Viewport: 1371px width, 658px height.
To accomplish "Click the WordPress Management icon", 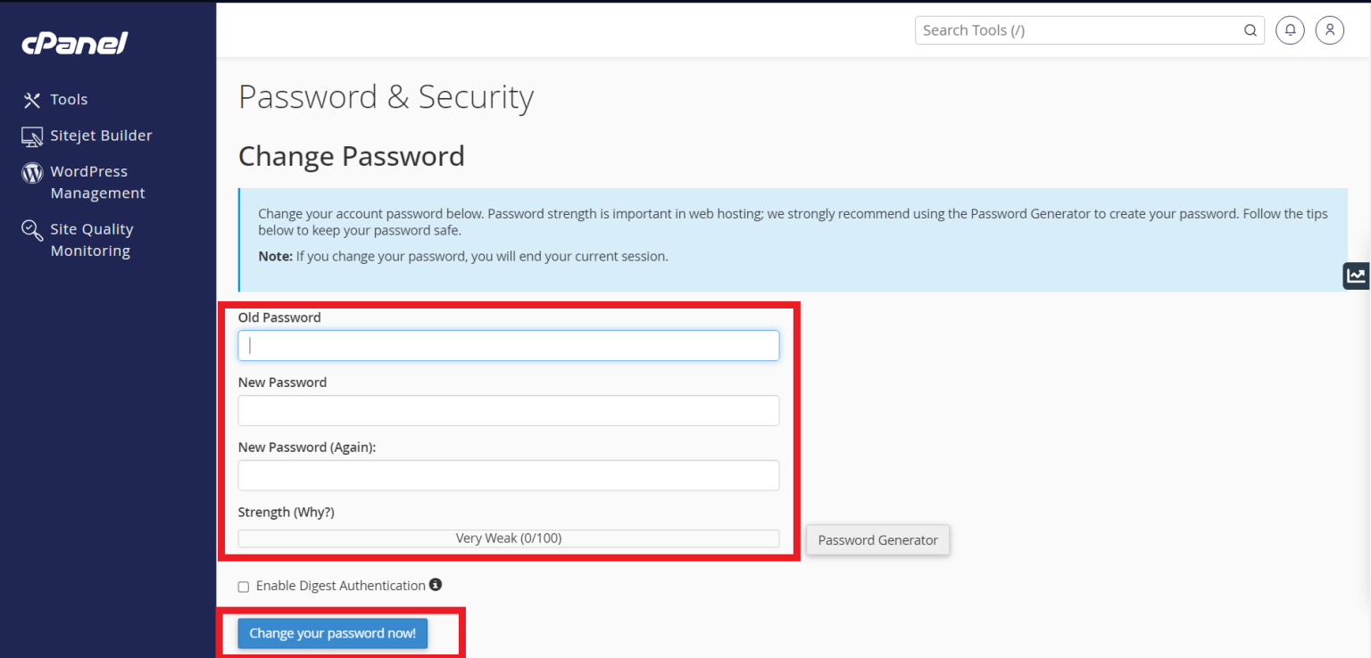I will click(31, 171).
